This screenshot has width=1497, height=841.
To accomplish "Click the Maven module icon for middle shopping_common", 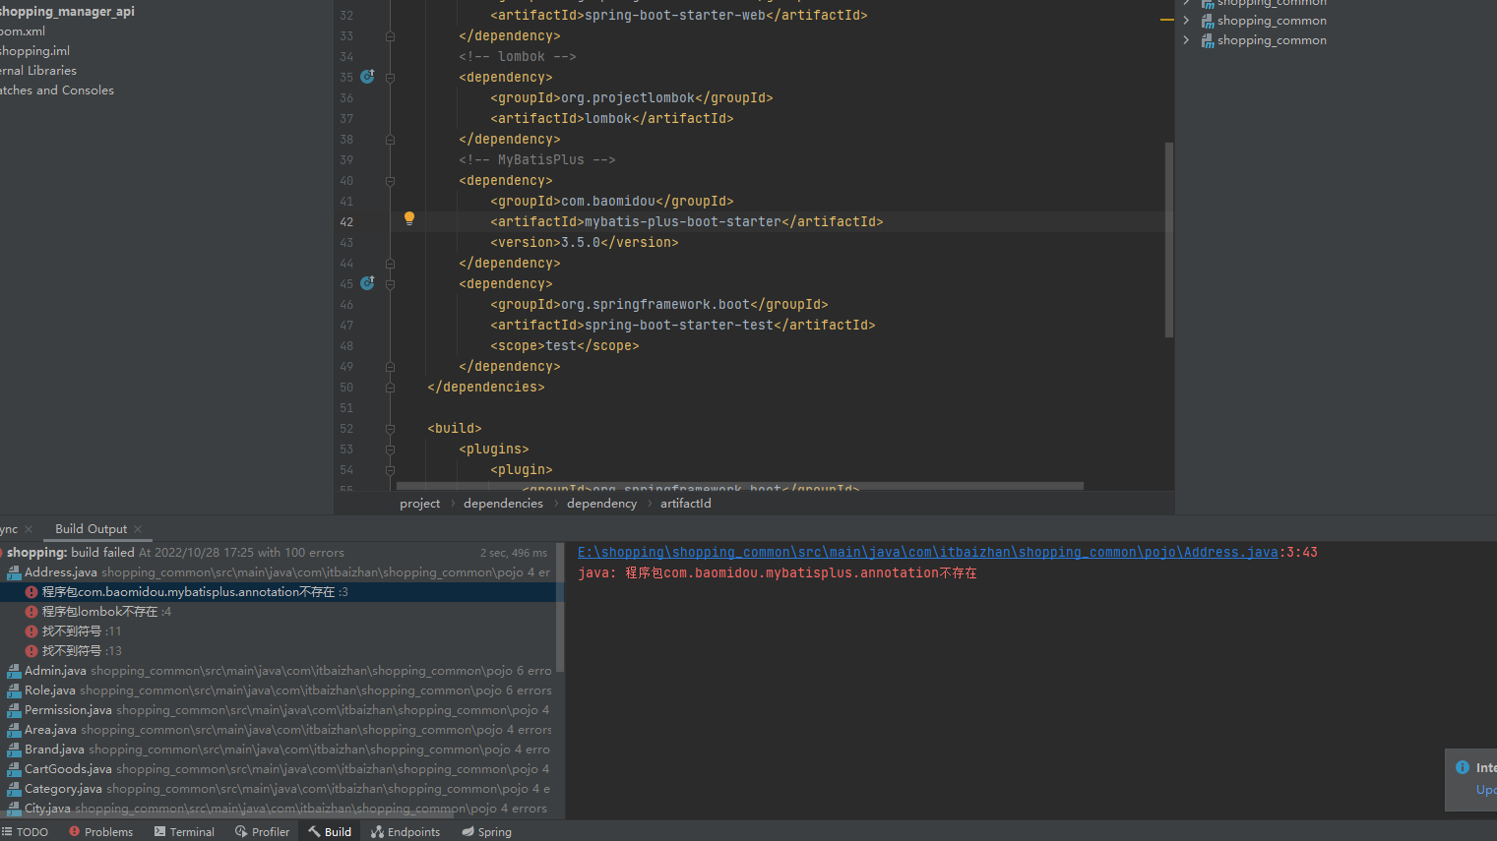I will (1207, 21).
